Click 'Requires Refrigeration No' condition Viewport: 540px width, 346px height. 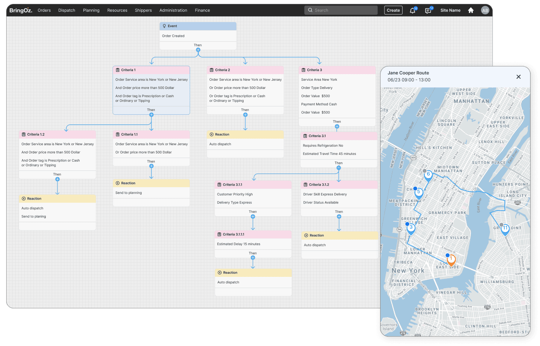(x=323, y=146)
